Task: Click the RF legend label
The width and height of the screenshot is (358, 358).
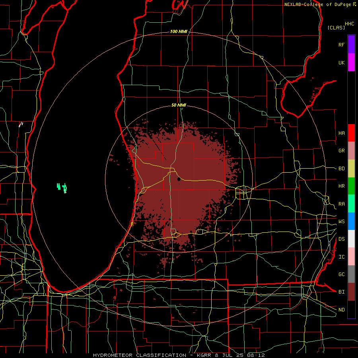Action: coord(341,45)
